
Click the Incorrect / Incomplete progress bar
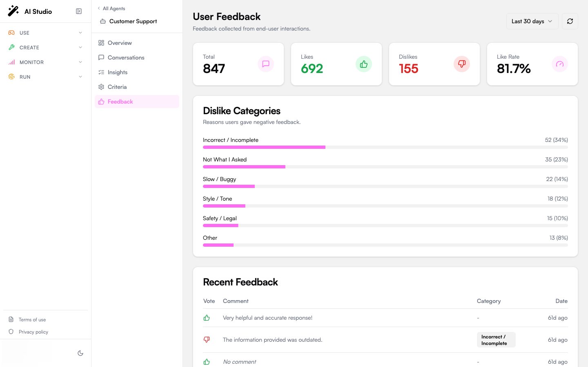click(385, 147)
